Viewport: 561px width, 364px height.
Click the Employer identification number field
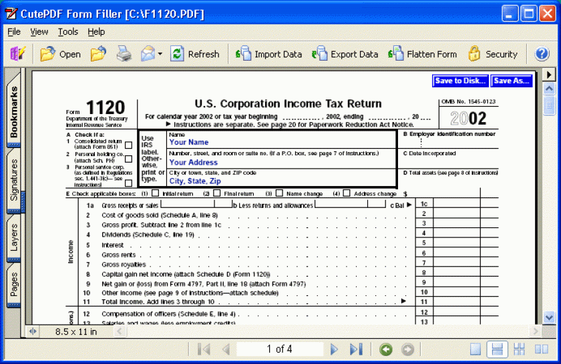pyautogui.click(x=448, y=143)
